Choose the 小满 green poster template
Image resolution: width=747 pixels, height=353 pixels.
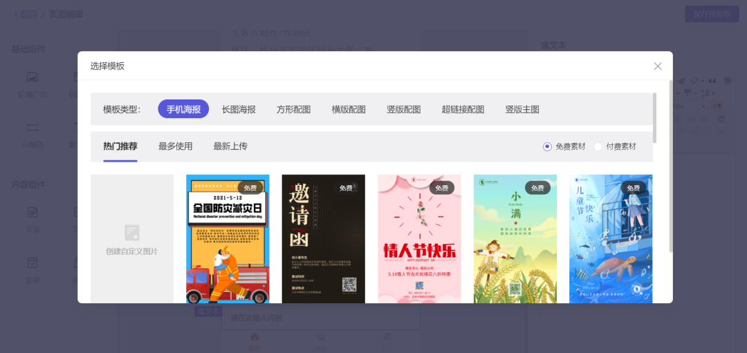click(515, 239)
